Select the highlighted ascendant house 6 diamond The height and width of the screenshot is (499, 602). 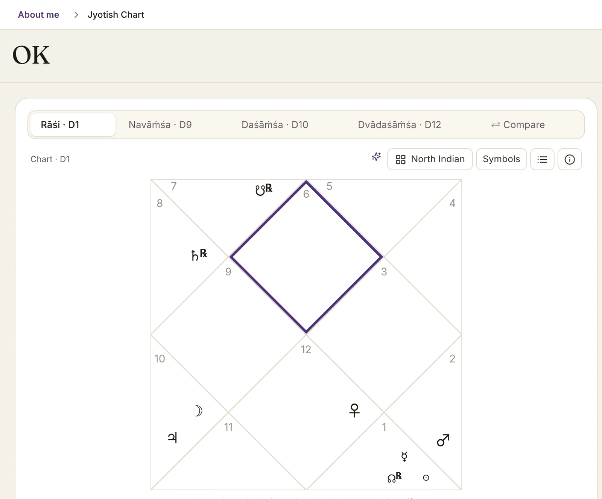coord(306,257)
